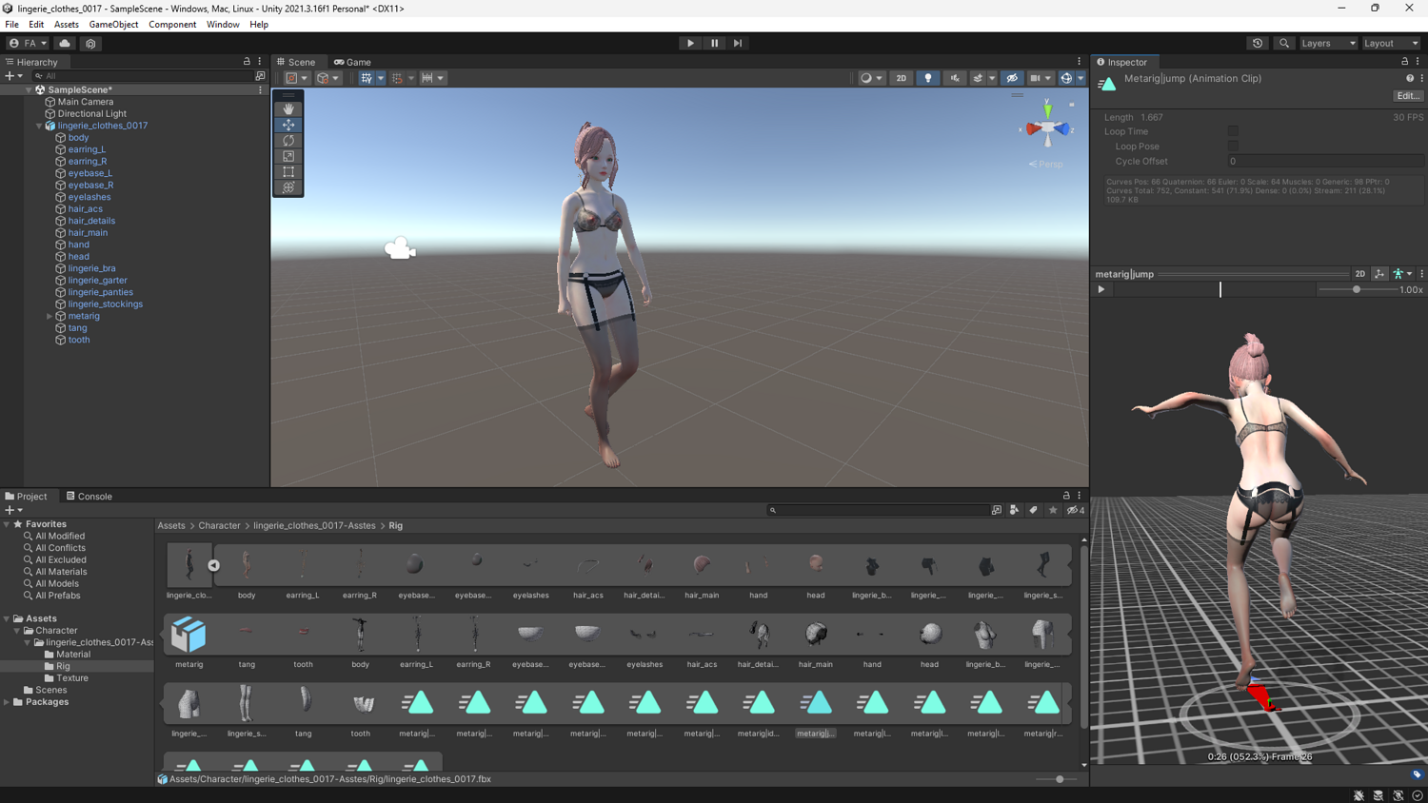Open the Component menu
Viewport: 1428px width, 803px height.
click(x=172, y=25)
